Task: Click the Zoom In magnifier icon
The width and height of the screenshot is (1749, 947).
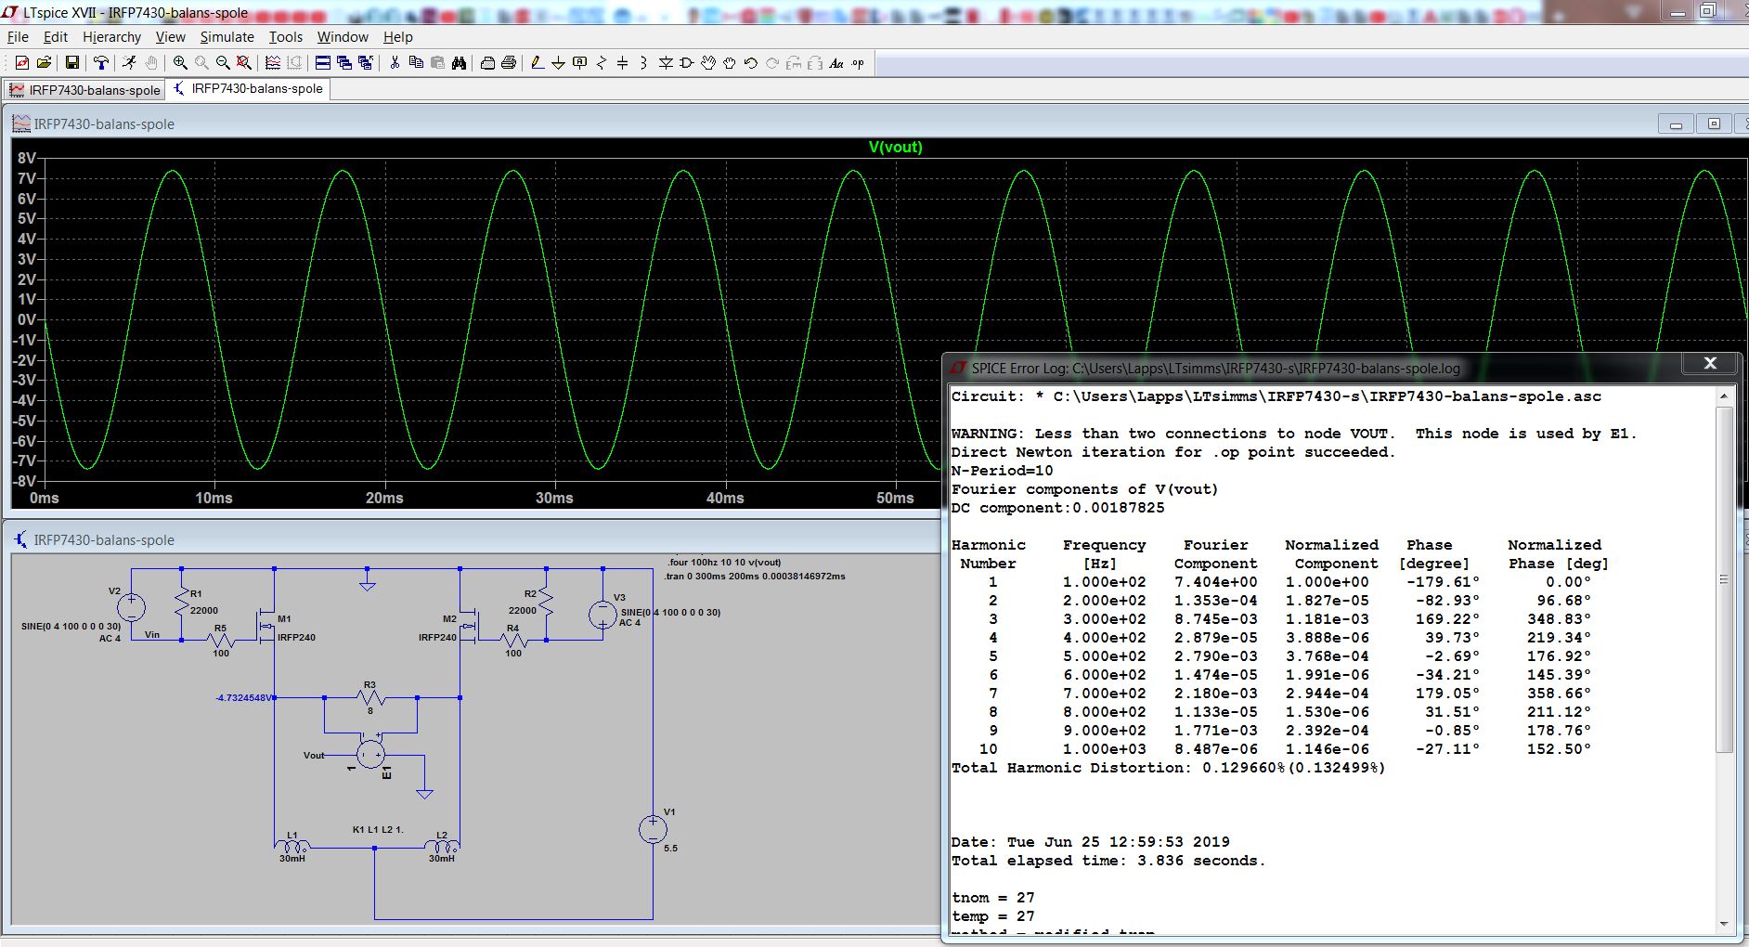Action: pos(180,62)
